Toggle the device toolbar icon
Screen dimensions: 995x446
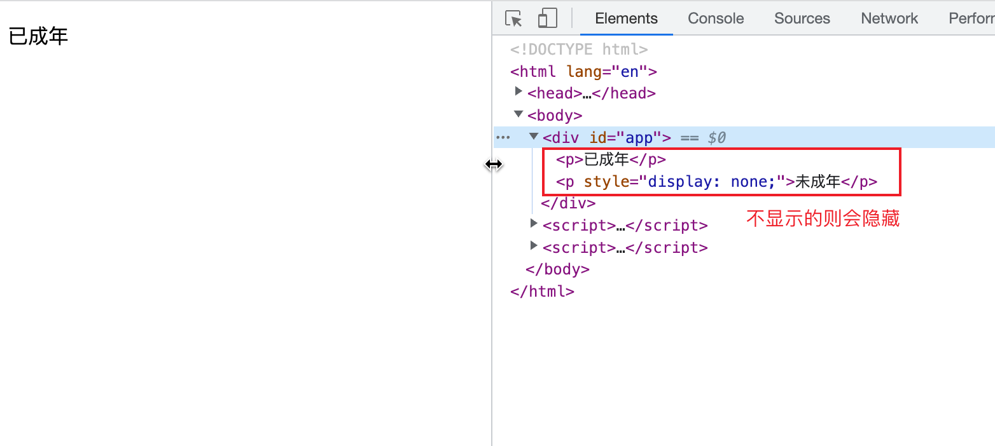coord(547,18)
